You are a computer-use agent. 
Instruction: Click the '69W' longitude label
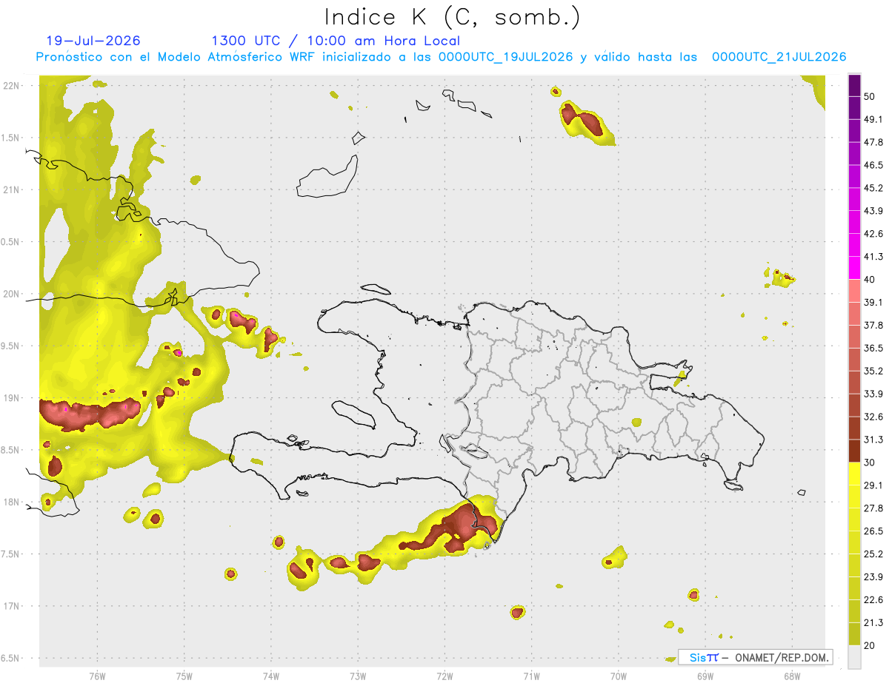(x=705, y=676)
